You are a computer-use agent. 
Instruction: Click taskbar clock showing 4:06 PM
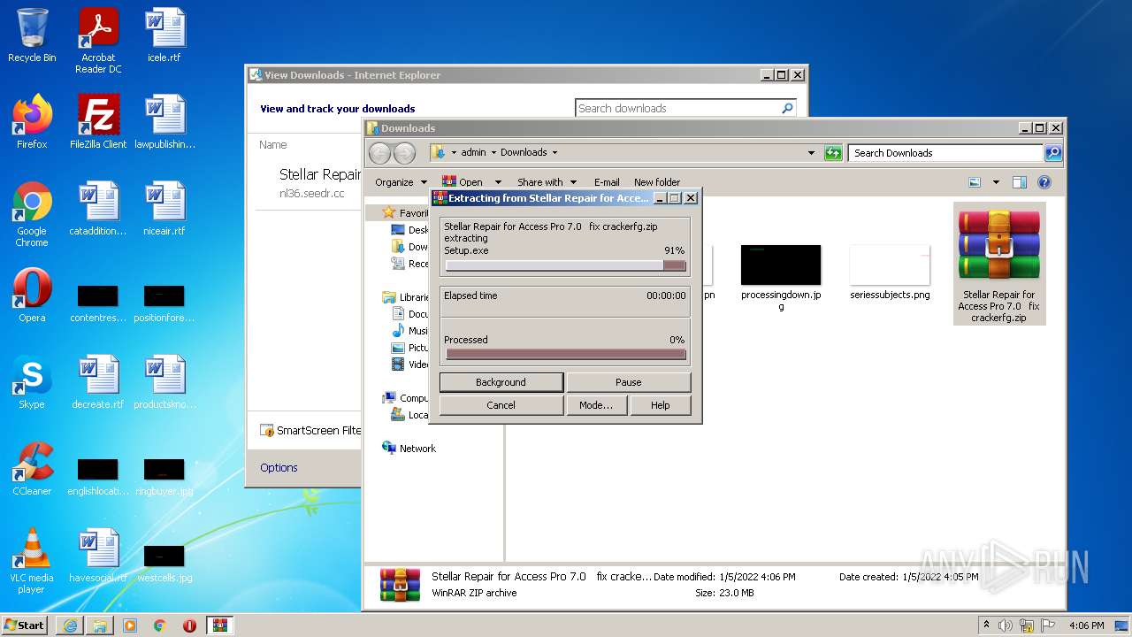[x=1086, y=625]
